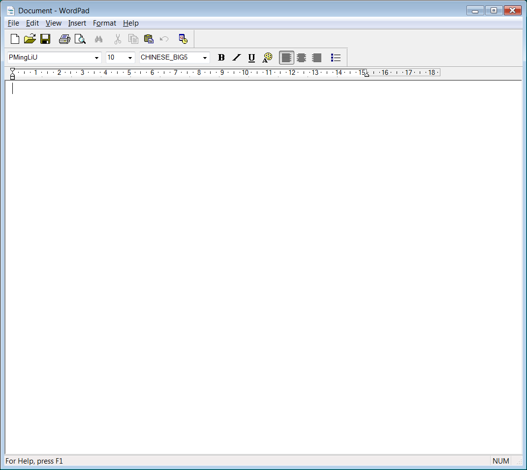Open Print Preview with the magnifier page icon
This screenshot has height=470, width=527.
pyautogui.click(x=80, y=39)
